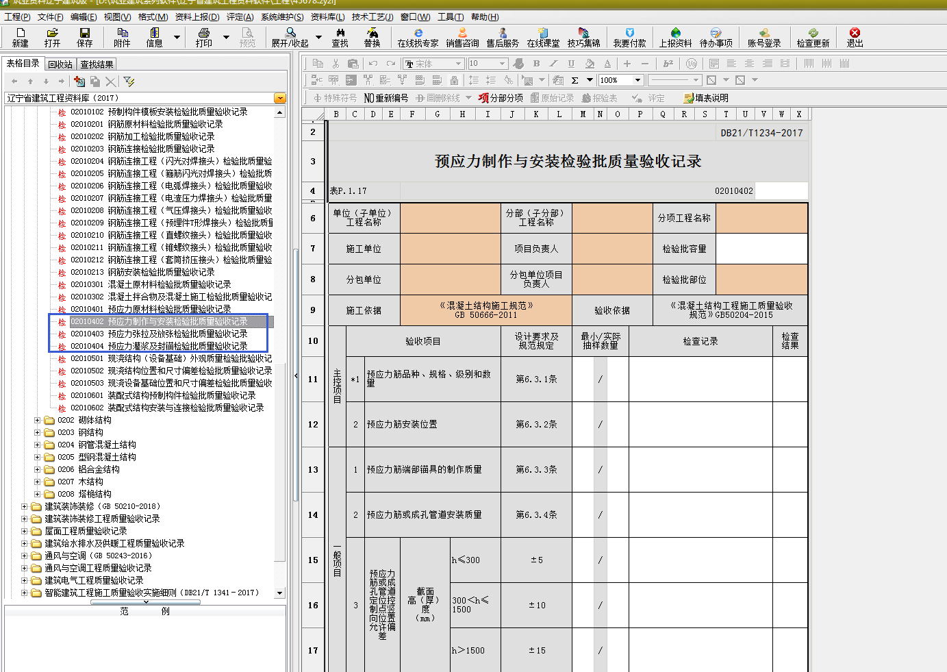
Task: Click the undo arrow in the editor toolbar
Action: tap(373, 64)
